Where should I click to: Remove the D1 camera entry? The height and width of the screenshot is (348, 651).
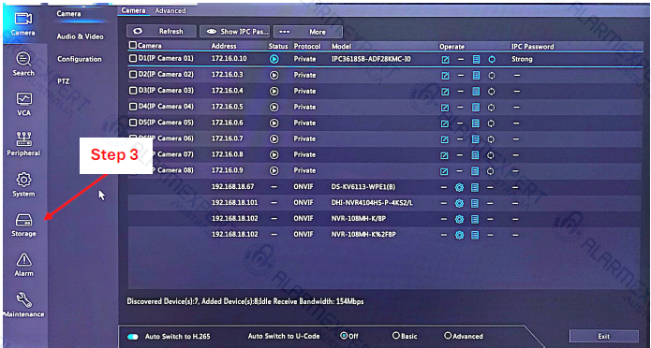pos(461,60)
